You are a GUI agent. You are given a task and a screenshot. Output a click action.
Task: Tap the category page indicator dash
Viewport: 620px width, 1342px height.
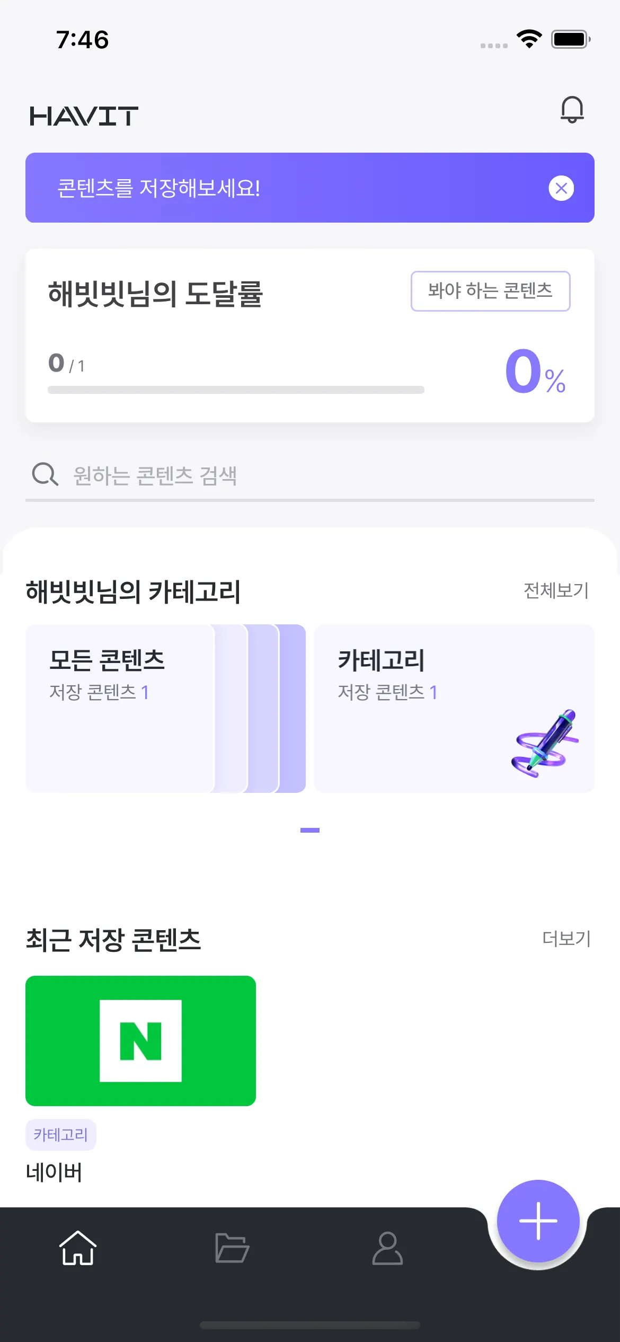[x=310, y=830]
